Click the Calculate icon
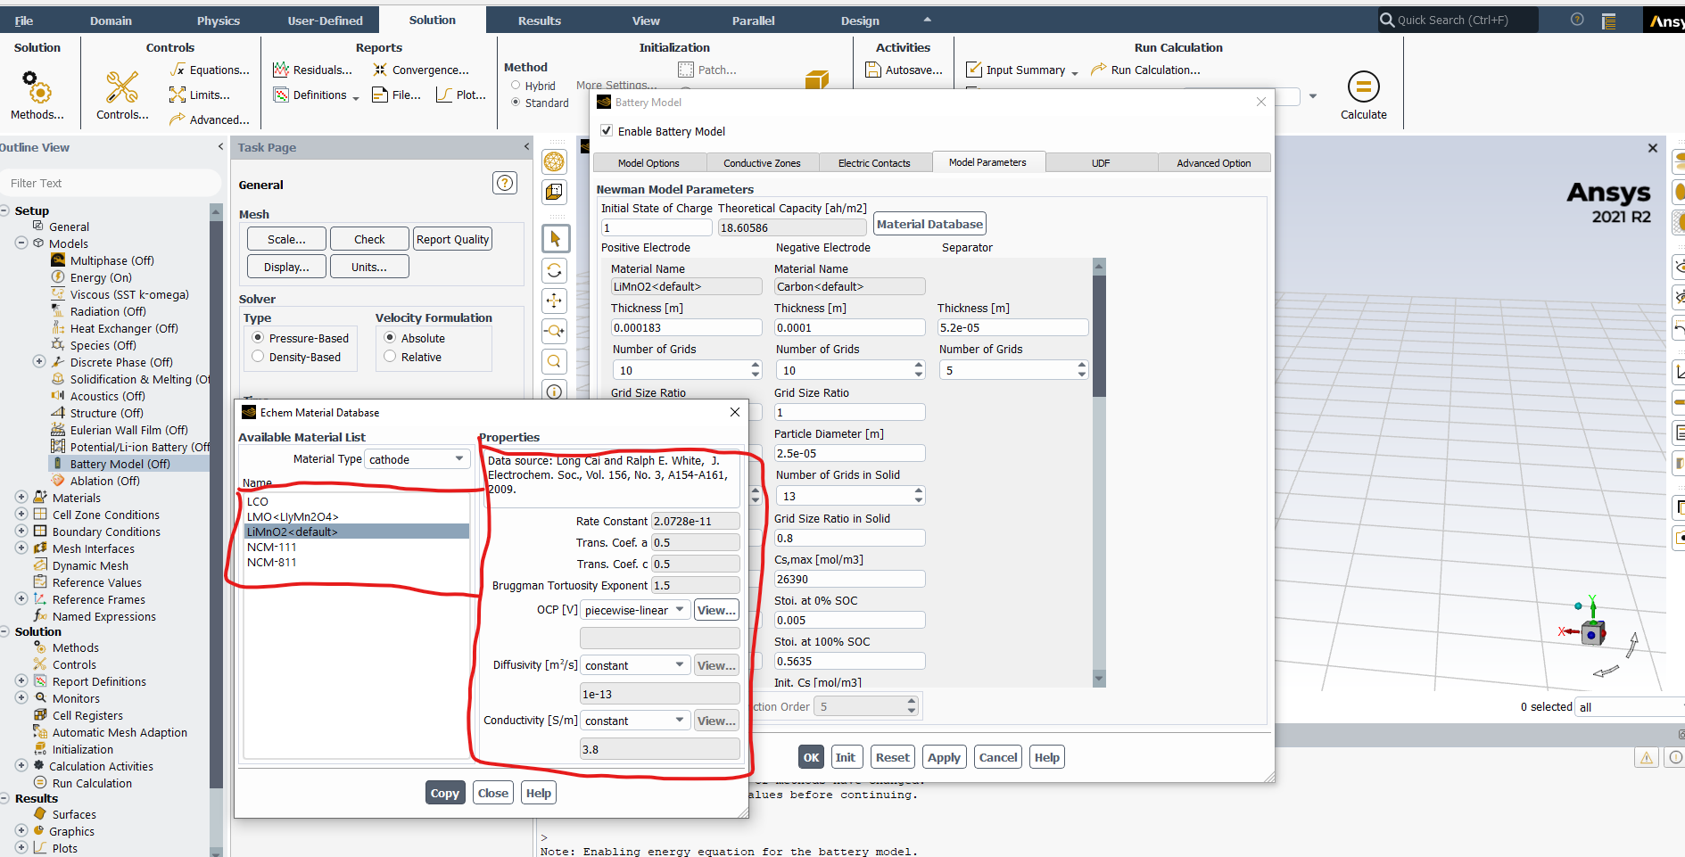 [1363, 87]
